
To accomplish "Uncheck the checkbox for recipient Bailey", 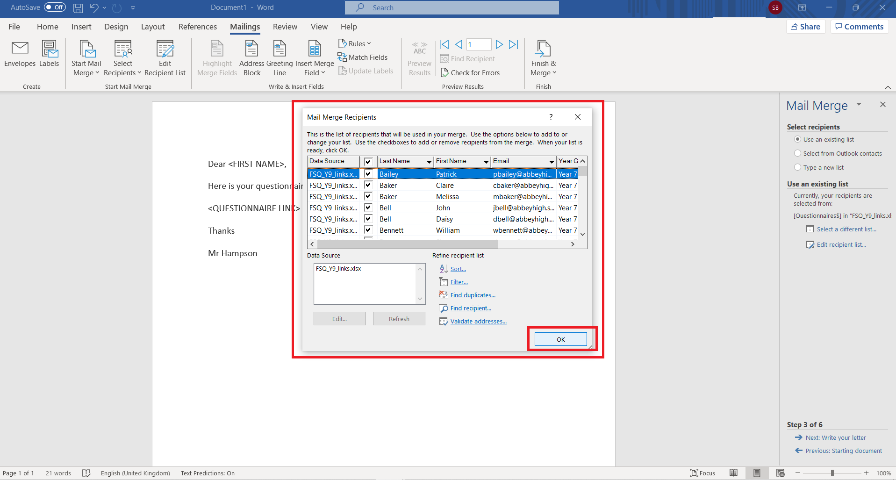I will 368,174.
